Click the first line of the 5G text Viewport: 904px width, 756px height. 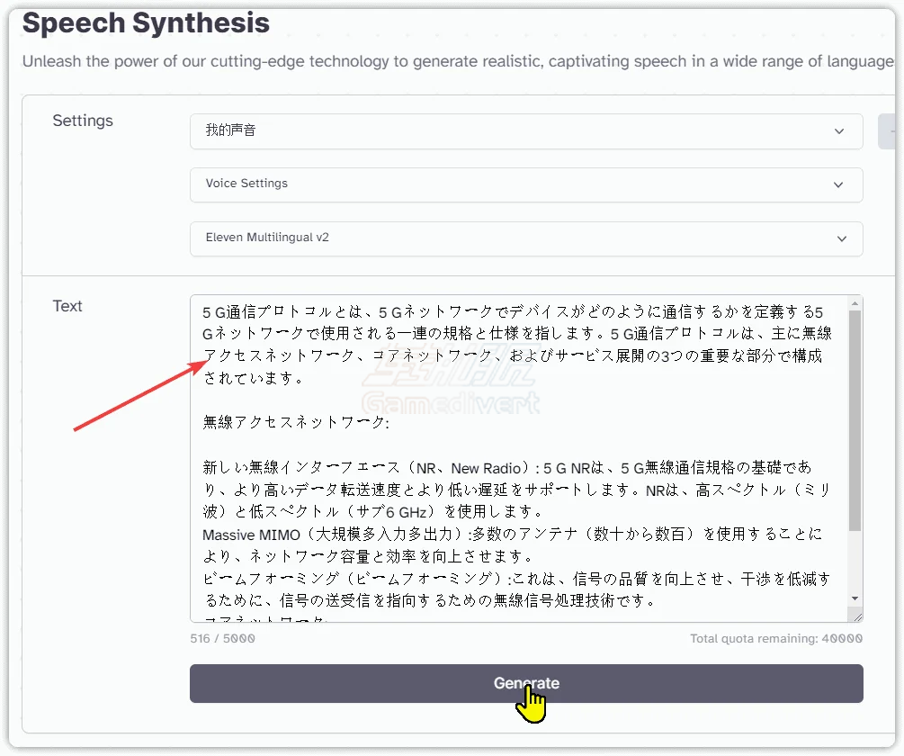pyautogui.click(x=504, y=312)
